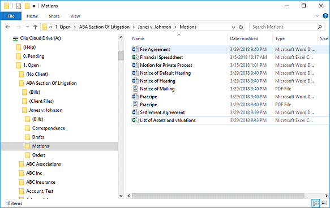
Task: Switch to the Home ribbon tab
Action: point(32,16)
